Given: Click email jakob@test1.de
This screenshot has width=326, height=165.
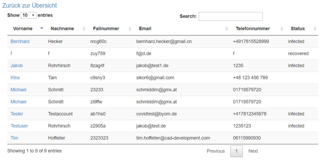Looking at the screenshot, I should (x=152, y=65).
